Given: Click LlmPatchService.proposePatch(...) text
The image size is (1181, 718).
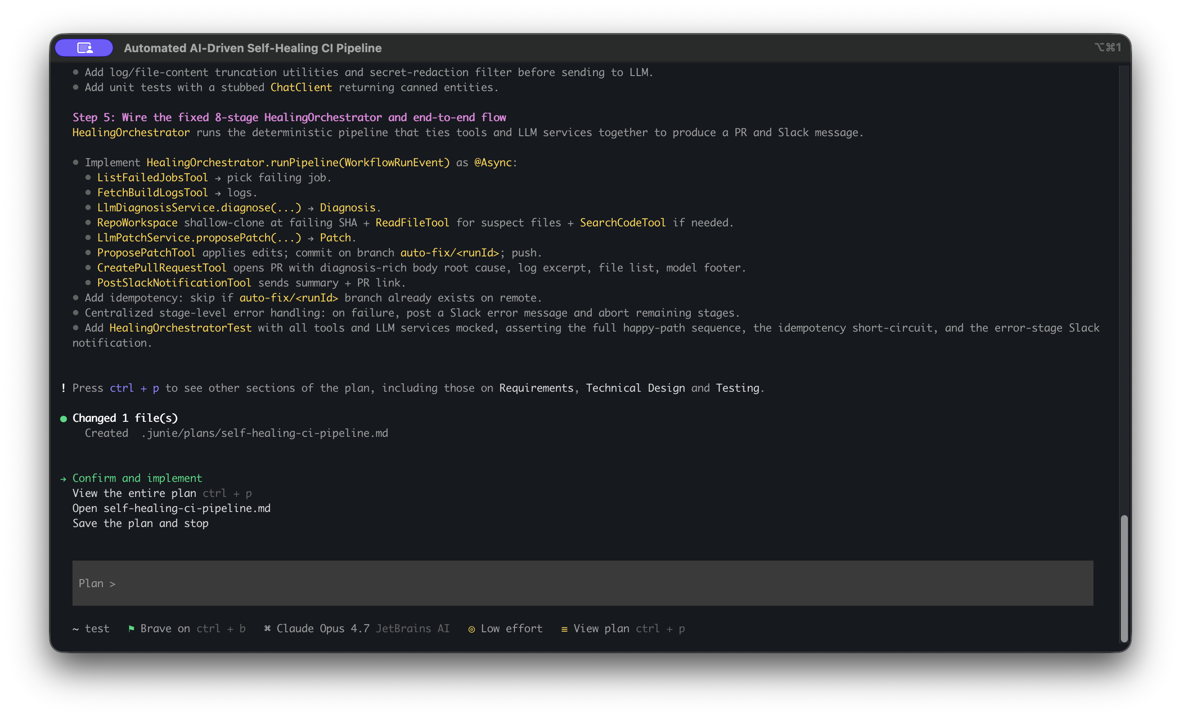Looking at the screenshot, I should point(199,238).
